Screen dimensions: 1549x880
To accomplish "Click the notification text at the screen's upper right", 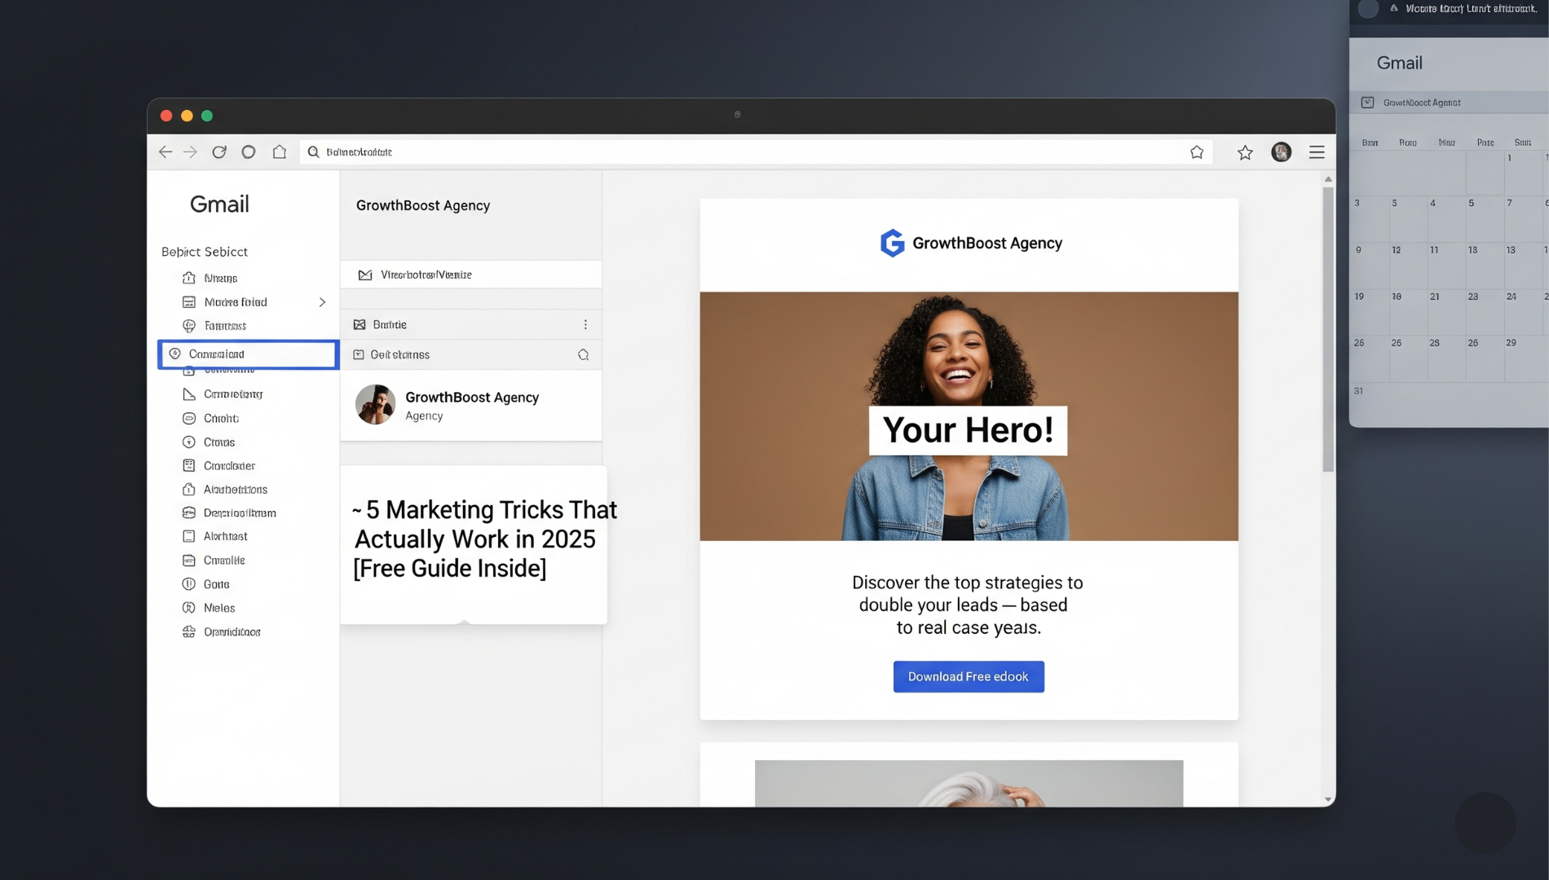I will coord(1471,9).
